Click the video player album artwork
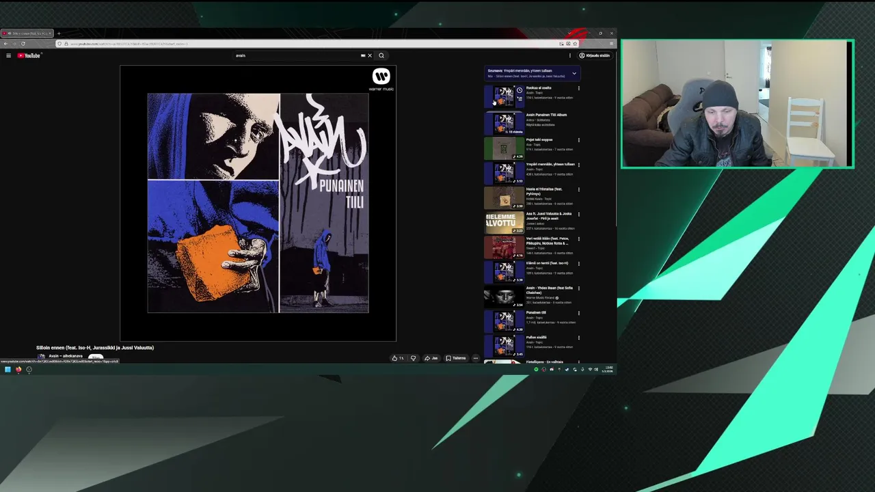This screenshot has height=492, width=875. pyautogui.click(x=258, y=203)
